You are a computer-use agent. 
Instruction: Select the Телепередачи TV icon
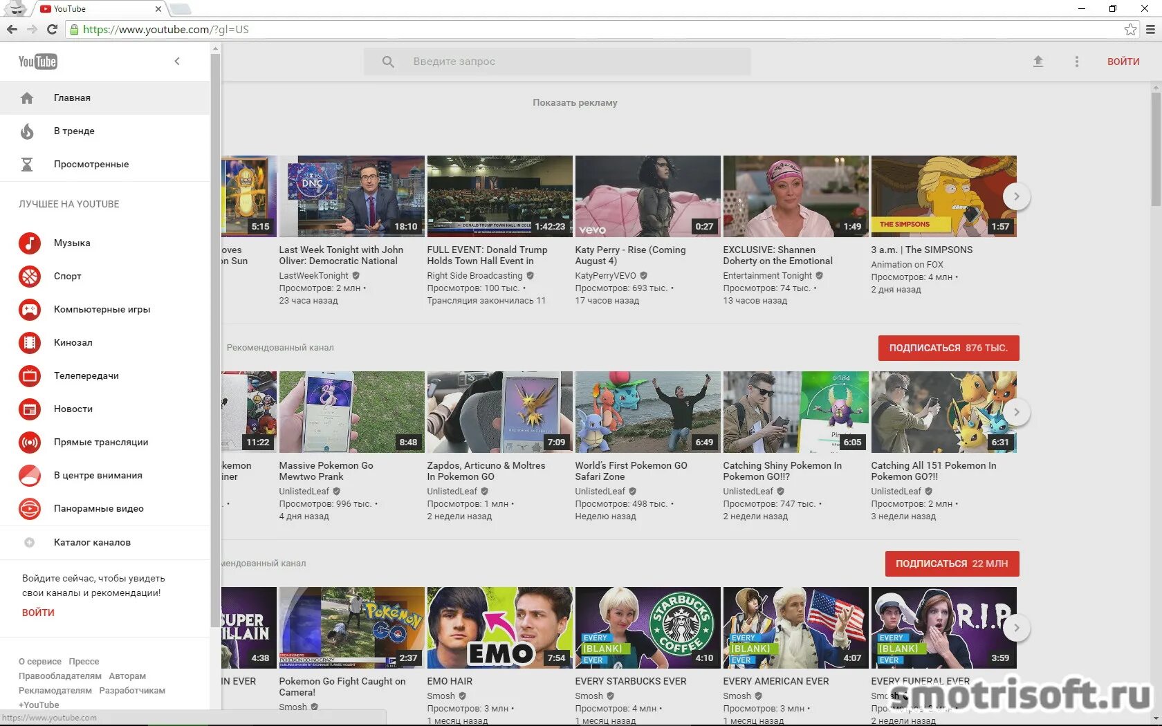tap(29, 375)
